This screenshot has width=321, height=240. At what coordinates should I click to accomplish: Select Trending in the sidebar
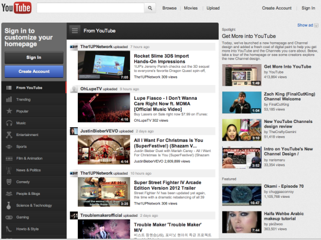(23, 99)
